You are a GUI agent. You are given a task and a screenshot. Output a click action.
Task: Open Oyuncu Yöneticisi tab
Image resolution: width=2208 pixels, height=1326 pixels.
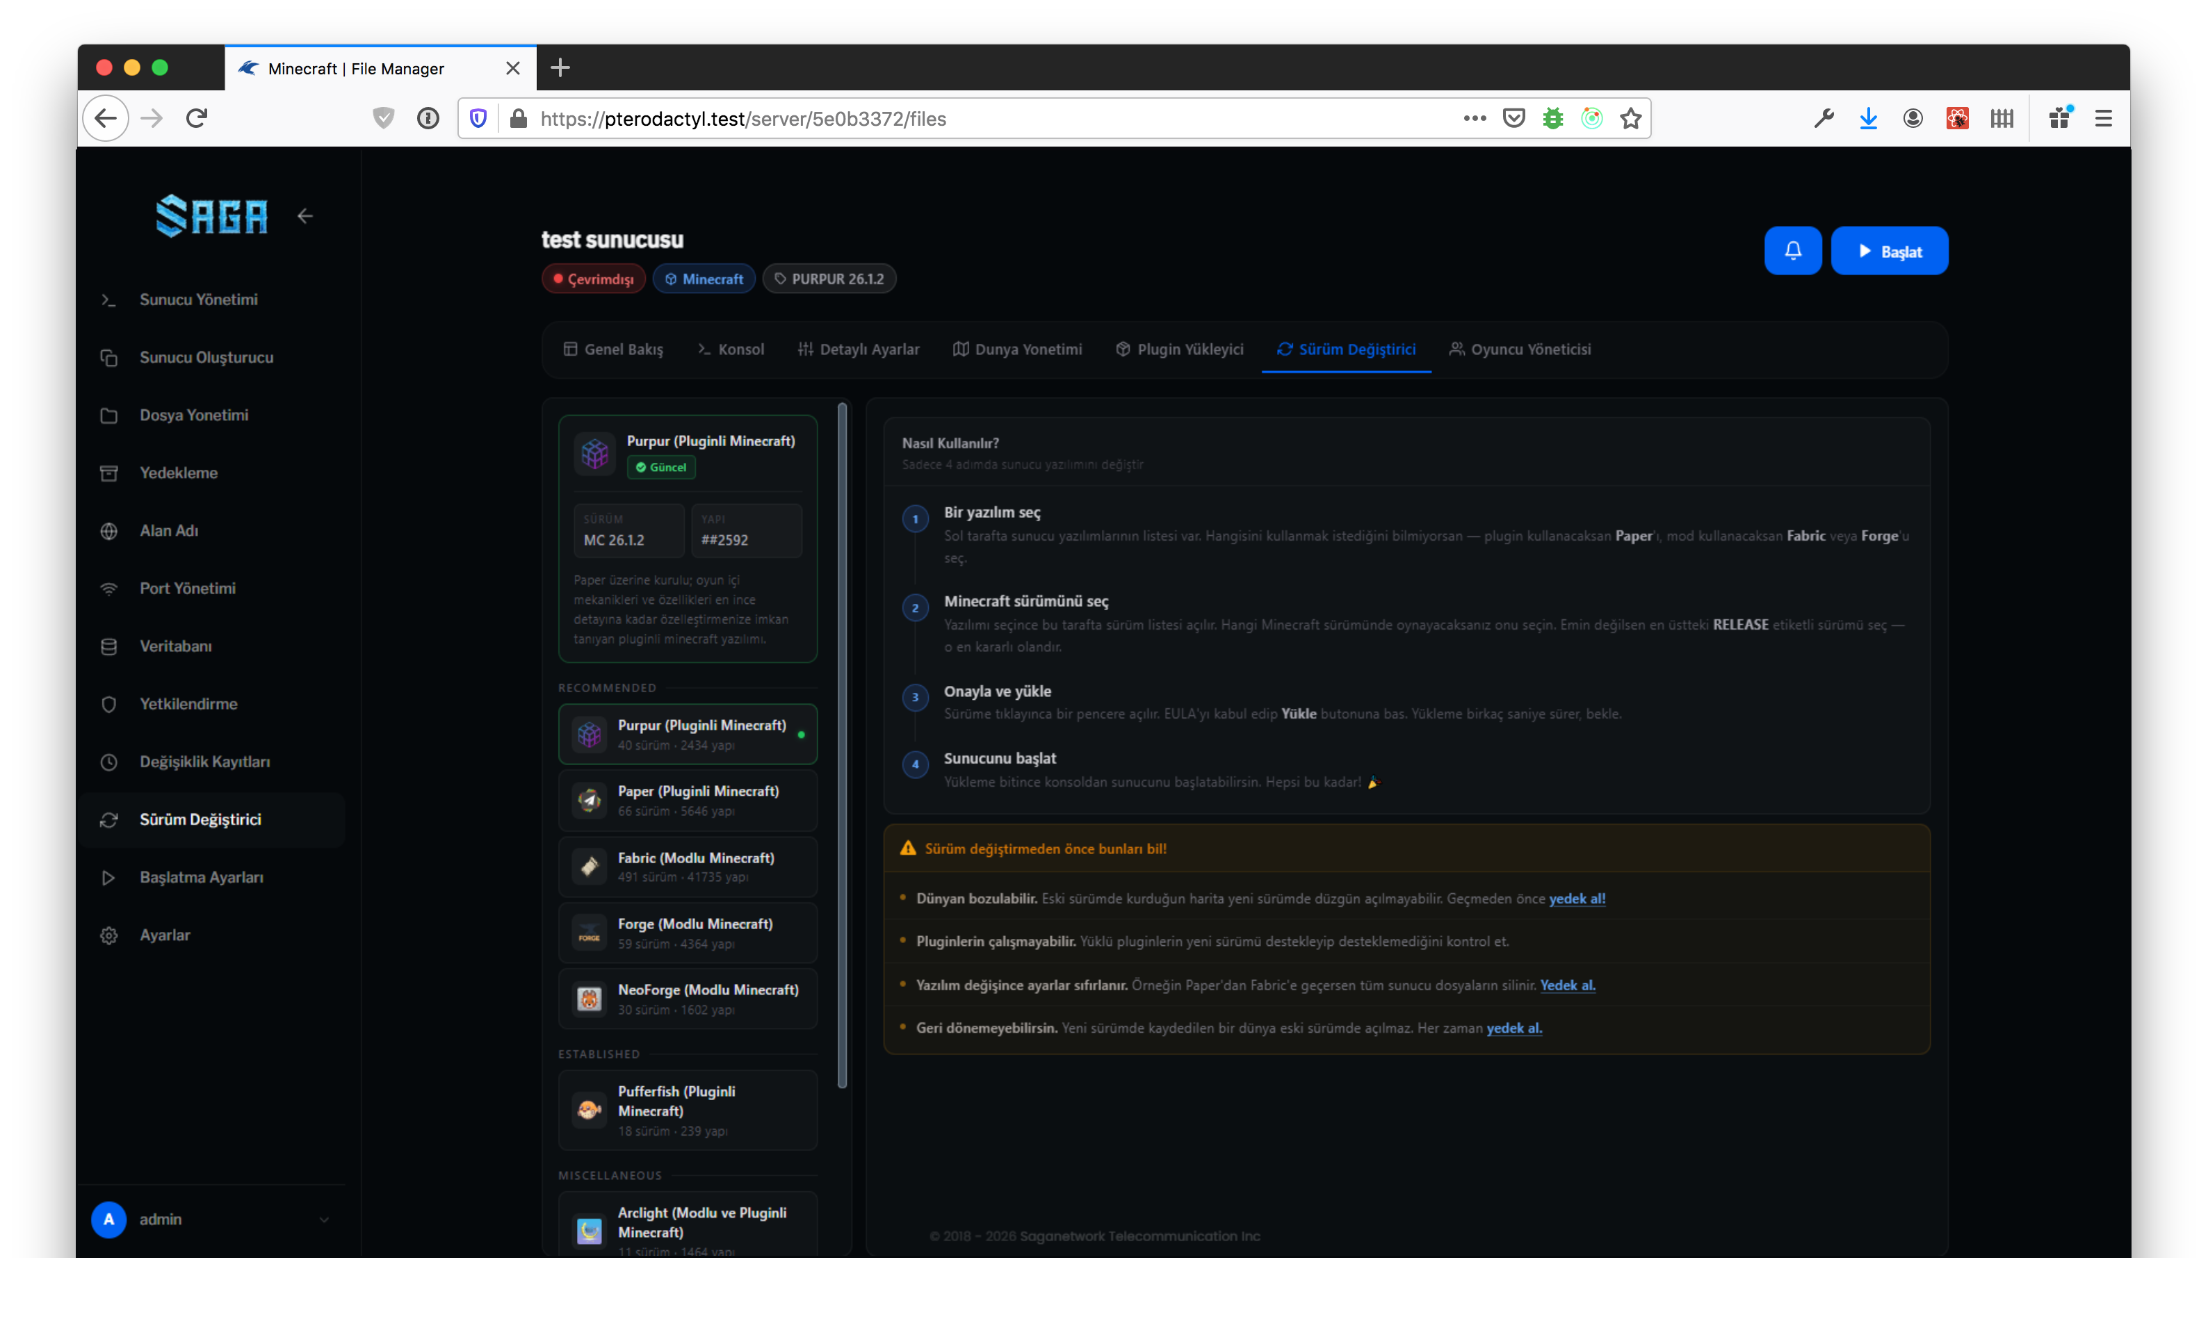pyautogui.click(x=1520, y=350)
